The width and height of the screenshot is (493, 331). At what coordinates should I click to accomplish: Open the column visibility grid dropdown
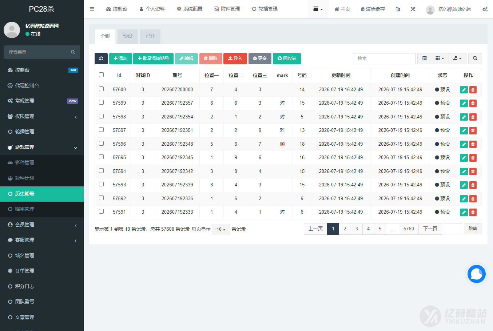coord(440,58)
